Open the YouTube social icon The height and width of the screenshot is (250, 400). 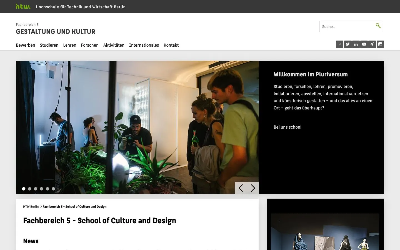364,44
